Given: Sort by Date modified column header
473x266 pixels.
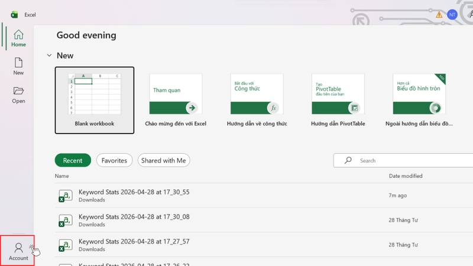Looking at the screenshot, I should [x=406, y=176].
